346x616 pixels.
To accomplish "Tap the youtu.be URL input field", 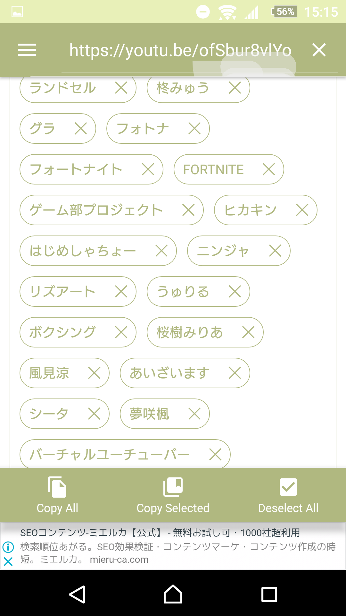I will (180, 51).
